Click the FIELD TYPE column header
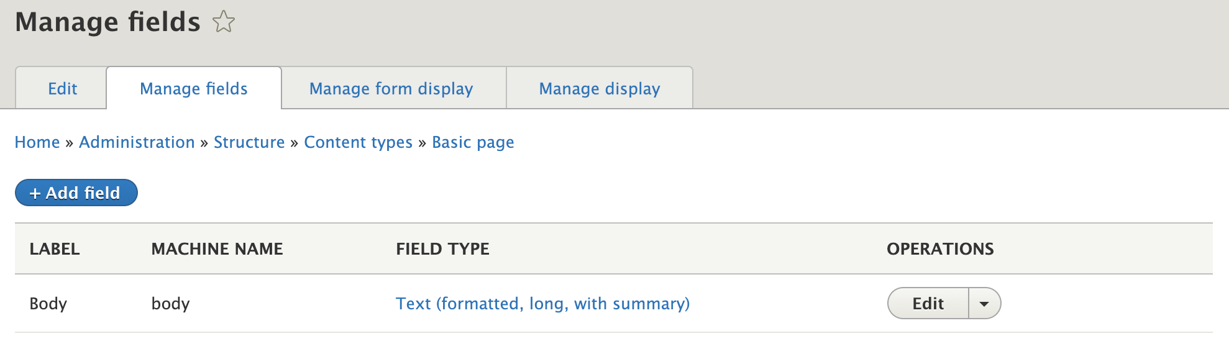Viewport: 1229px width, 359px height. click(x=442, y=248)
